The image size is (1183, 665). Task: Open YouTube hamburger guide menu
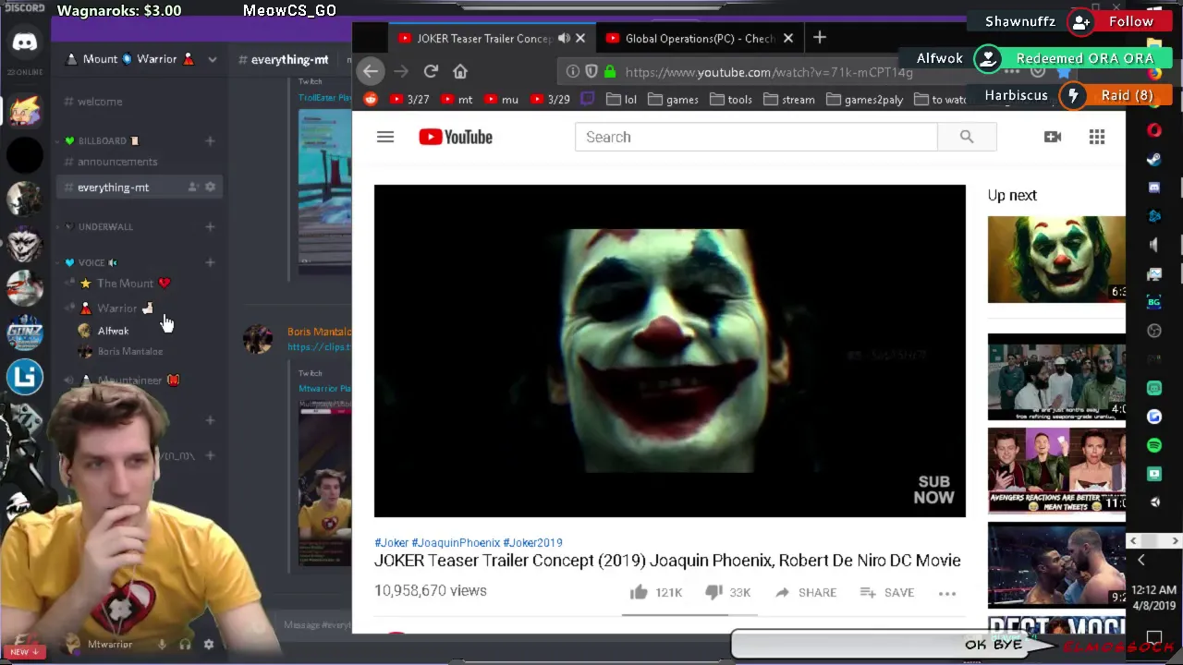pos(385,137)
